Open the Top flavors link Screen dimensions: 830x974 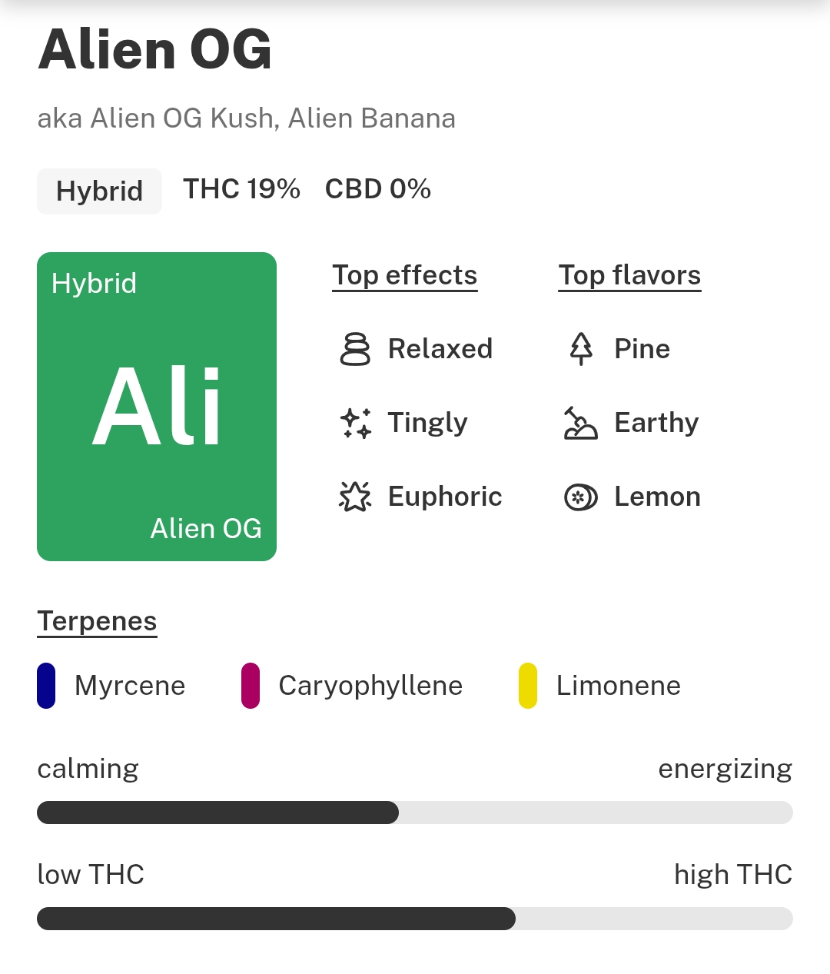tap(629, 275)
